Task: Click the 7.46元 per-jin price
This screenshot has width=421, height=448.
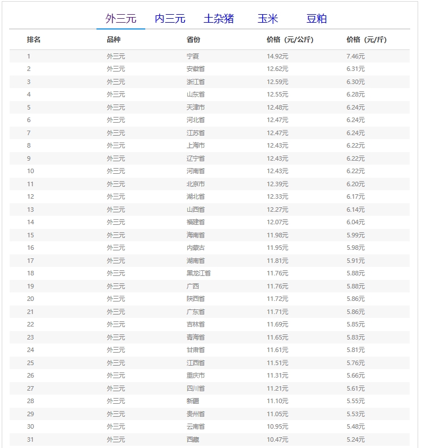Action: click(x=356, y=56)
